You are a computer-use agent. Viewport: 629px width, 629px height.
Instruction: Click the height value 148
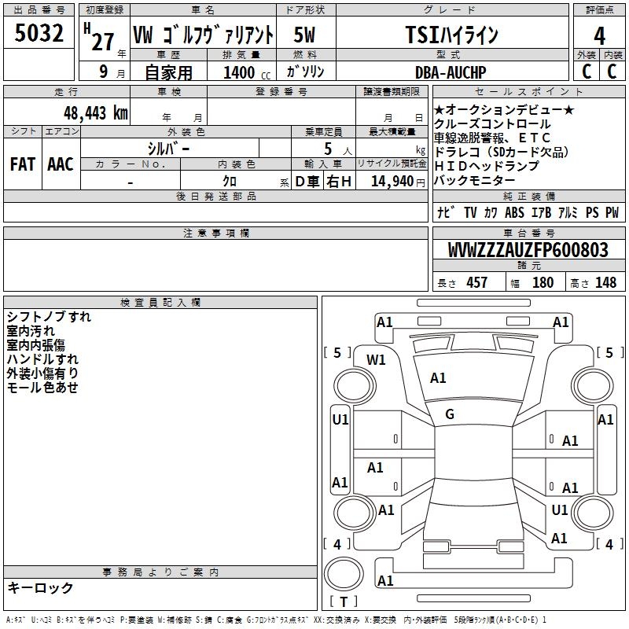605,283
